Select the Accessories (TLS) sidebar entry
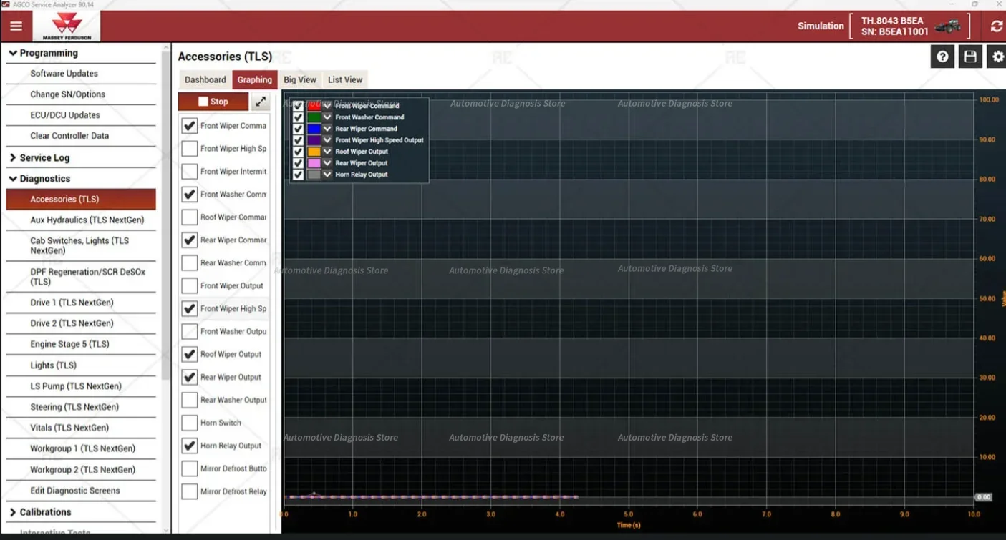Viewport: 1006px width, 540px height. coord(81,200)
